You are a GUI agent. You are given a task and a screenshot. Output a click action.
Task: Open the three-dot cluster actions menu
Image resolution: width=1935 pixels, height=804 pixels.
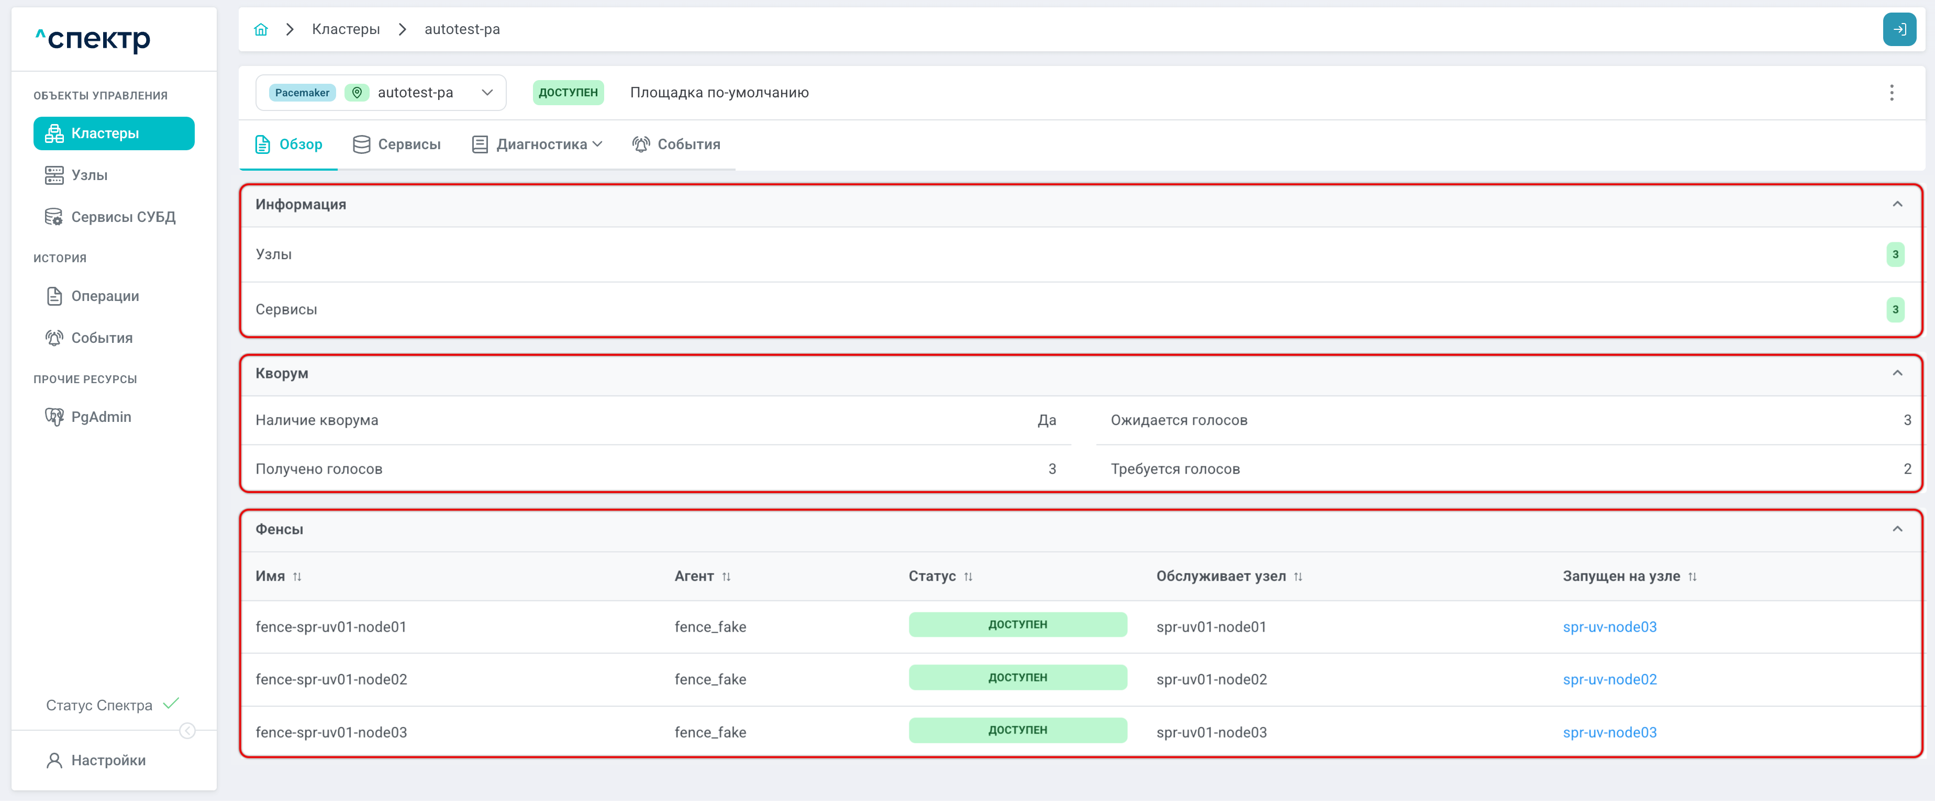pos(1892,92)
